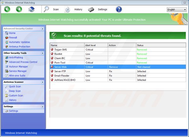This screenshot has width=189, height=137.
Task: Click the Autorun Manager icon
Action: pos(7,67)
